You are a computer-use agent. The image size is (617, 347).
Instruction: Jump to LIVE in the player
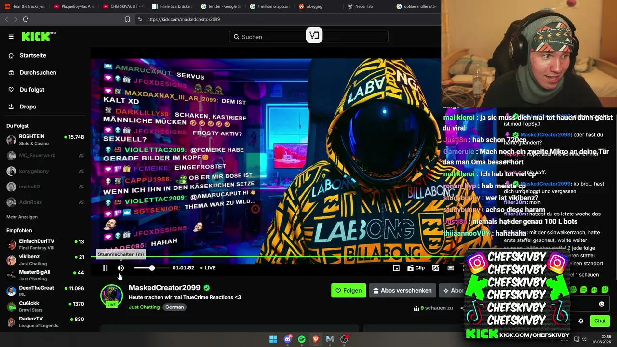point(208,268)
